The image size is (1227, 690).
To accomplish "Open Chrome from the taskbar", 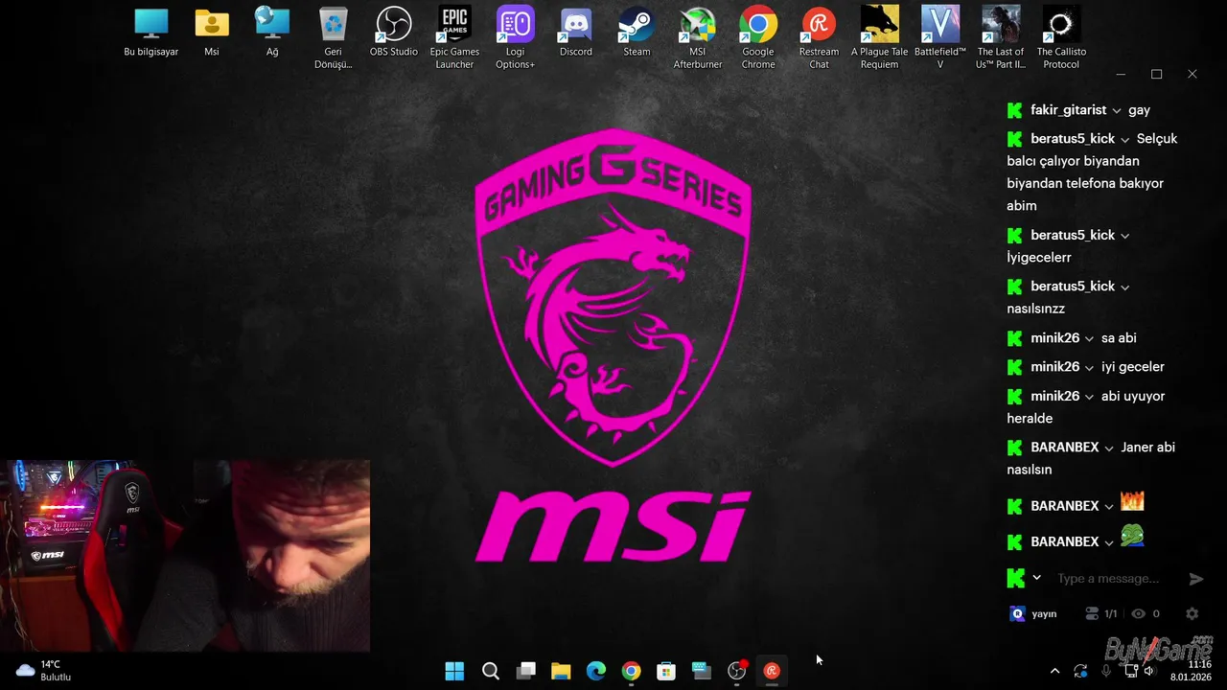I will tap(631, 671).
